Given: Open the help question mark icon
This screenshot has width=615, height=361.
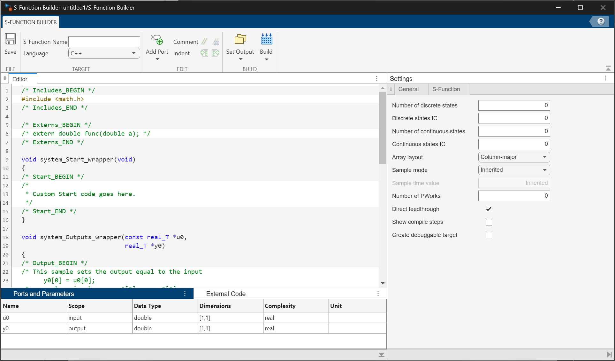Looking at the screenshot, I should click(601, 21).
